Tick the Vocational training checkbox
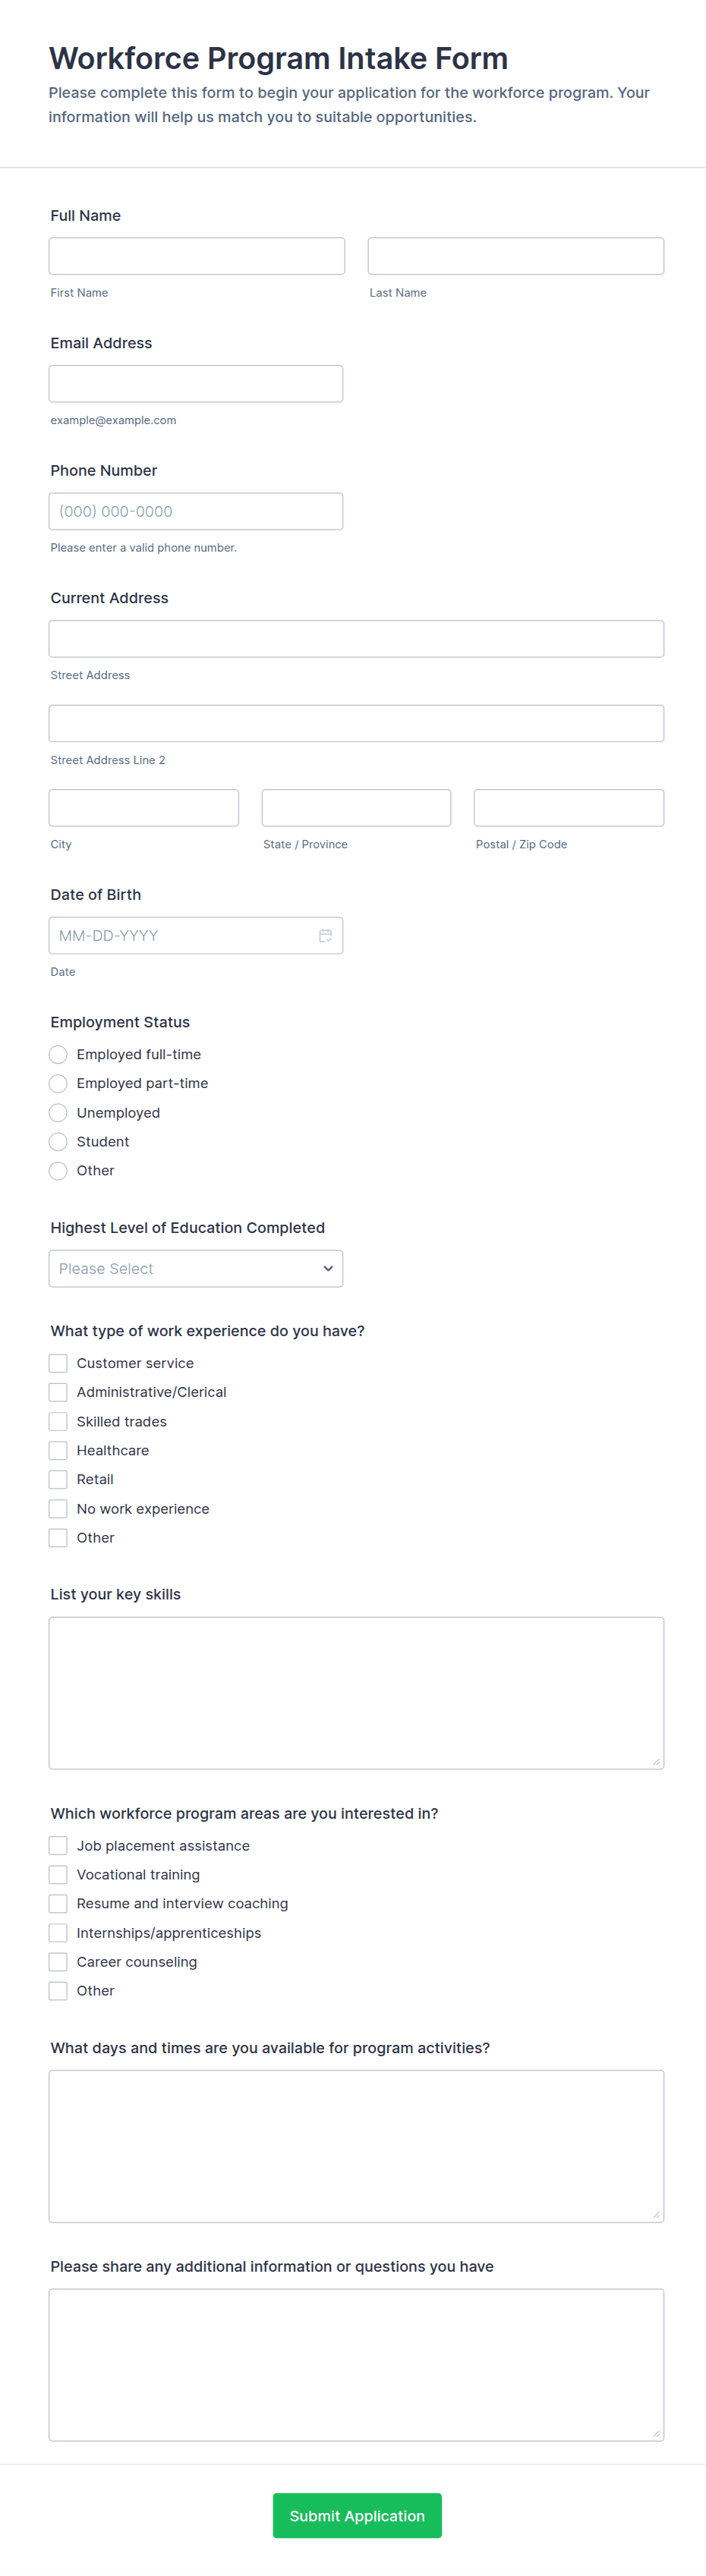The height and width of the screenshot is (2576, 706). pos(58,1874)
